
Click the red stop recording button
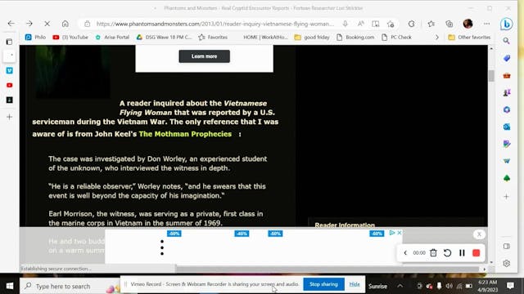point(477,253)
